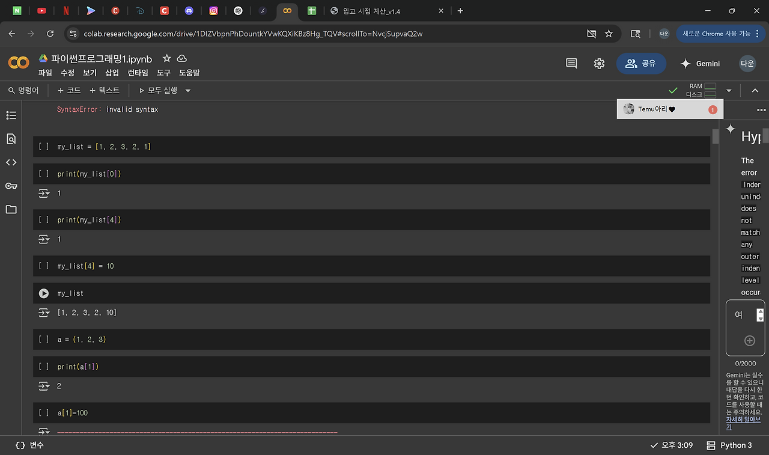
Task: Click the 공유 share button
Action: point(641,63)
